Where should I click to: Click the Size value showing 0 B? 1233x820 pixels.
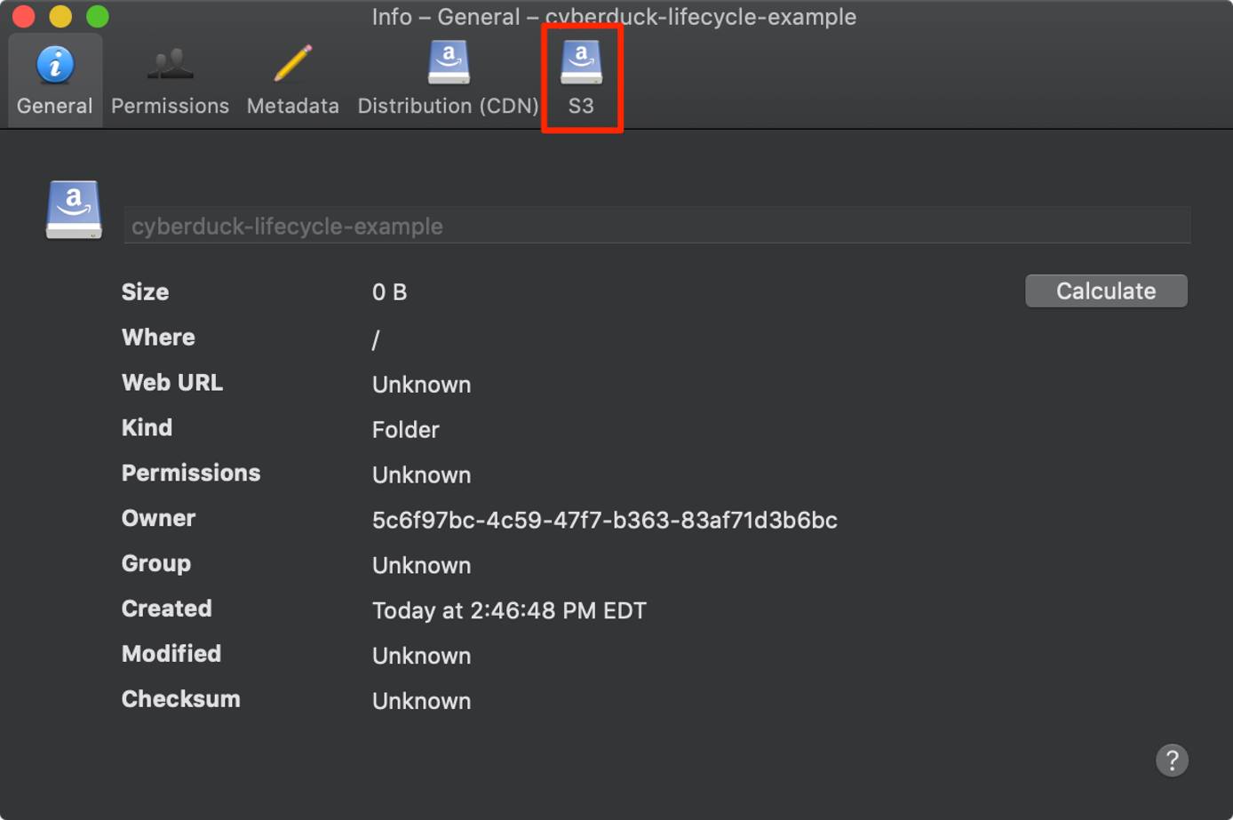389,291
